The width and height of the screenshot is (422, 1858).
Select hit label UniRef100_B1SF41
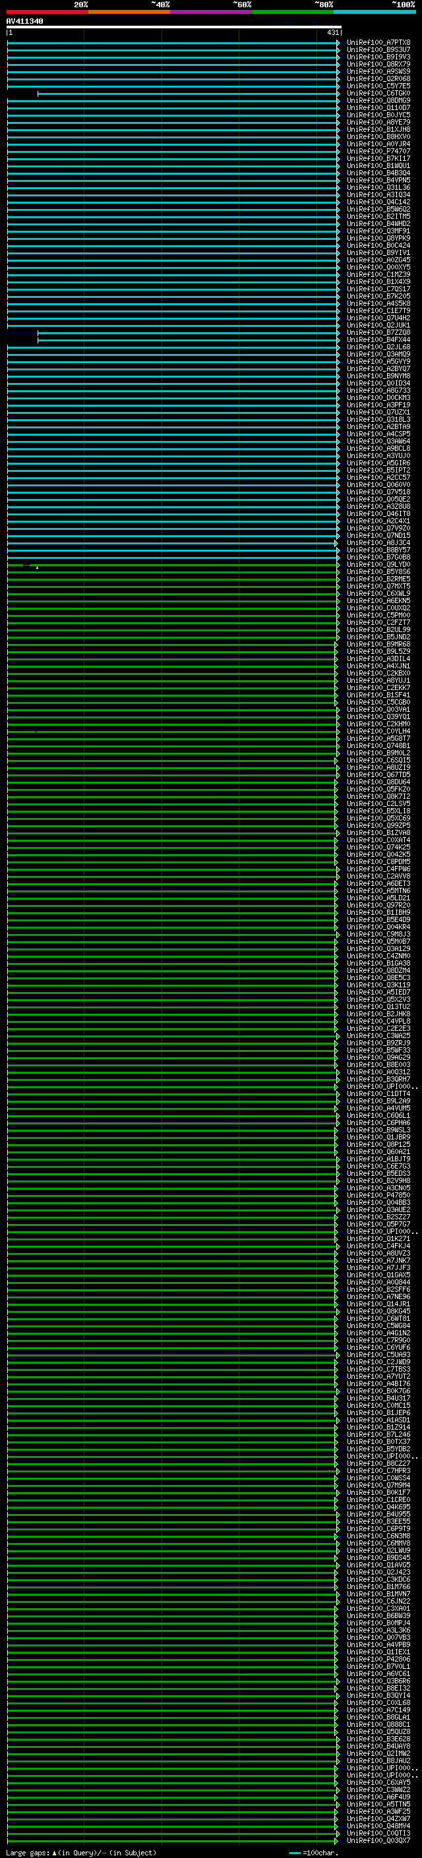click(x=378, y=695)
